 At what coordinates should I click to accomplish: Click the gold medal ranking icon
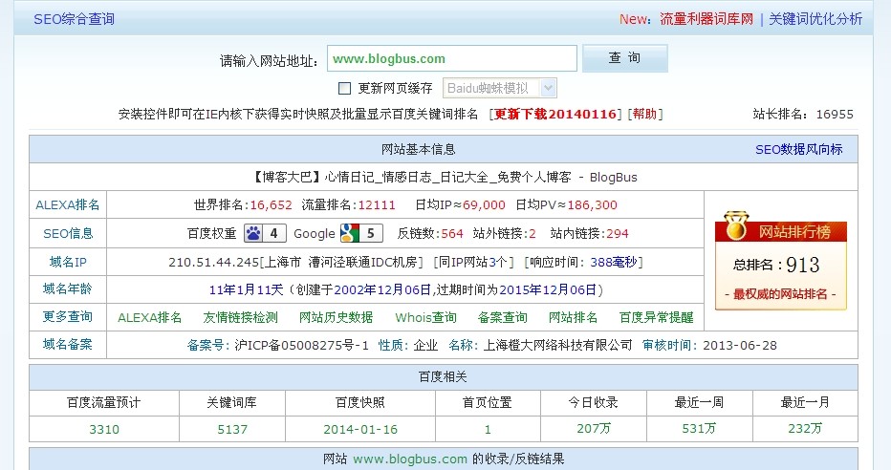tap(736, 226)
